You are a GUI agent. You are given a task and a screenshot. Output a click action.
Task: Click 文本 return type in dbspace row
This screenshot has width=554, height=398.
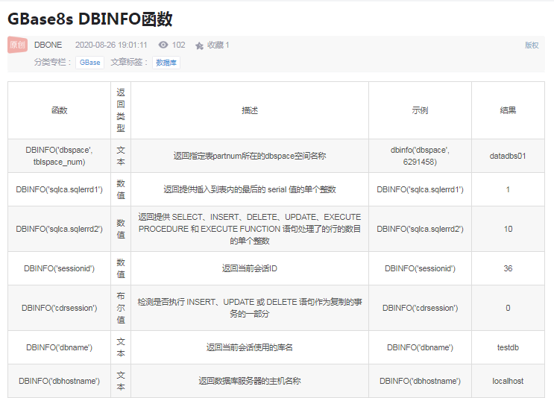[121, 156]
